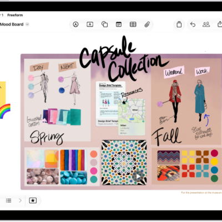Undo the last action
The width and height of the screenshot is (222, 222).
(x=193, y=24)
